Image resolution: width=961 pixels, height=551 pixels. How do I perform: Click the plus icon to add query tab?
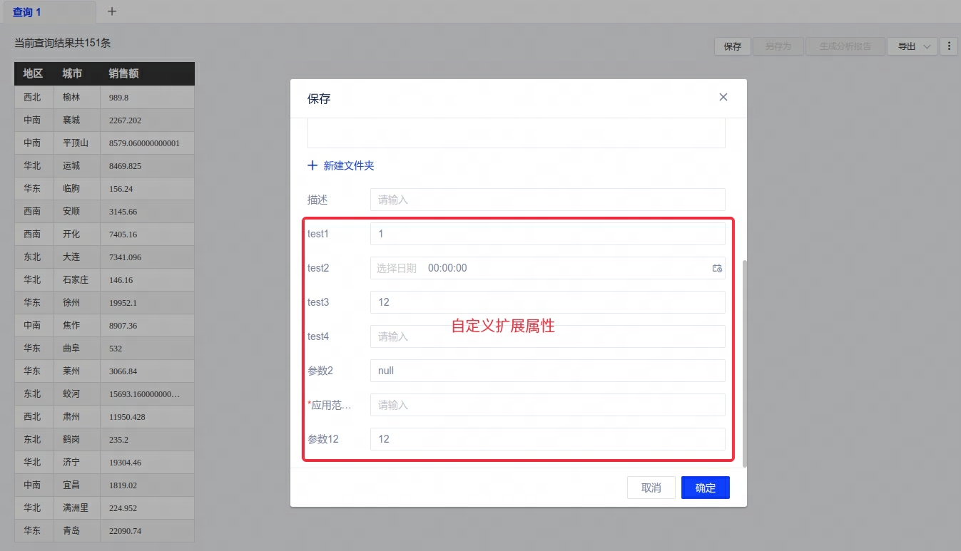(112, 11)
